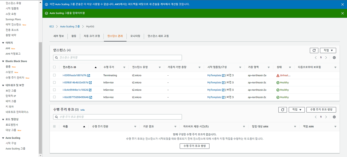This screenshot has width=347, height=157.
Task: Sort by 수명 주기 column arrow
Action: pyautogui.click(x=124, y=67)
